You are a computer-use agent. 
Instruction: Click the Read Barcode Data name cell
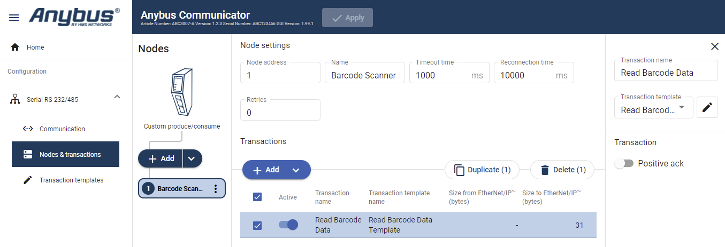[338, 225]
